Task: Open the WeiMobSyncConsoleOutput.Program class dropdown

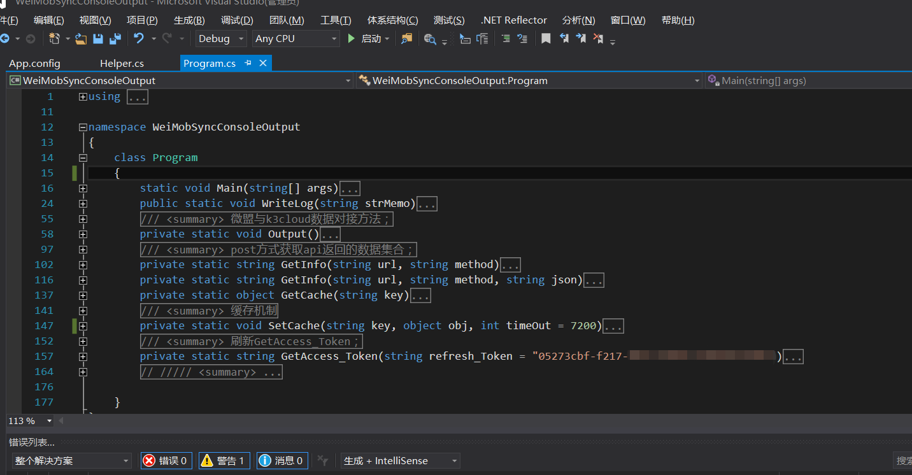Action: point(529,81)
